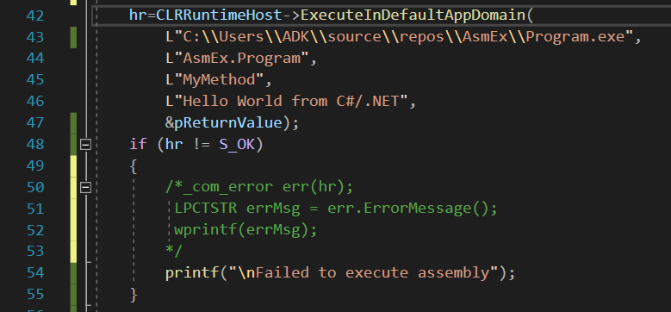671x312 pixels.
Task: Click line number 47 in the gutter
Action: pos(34,123)
